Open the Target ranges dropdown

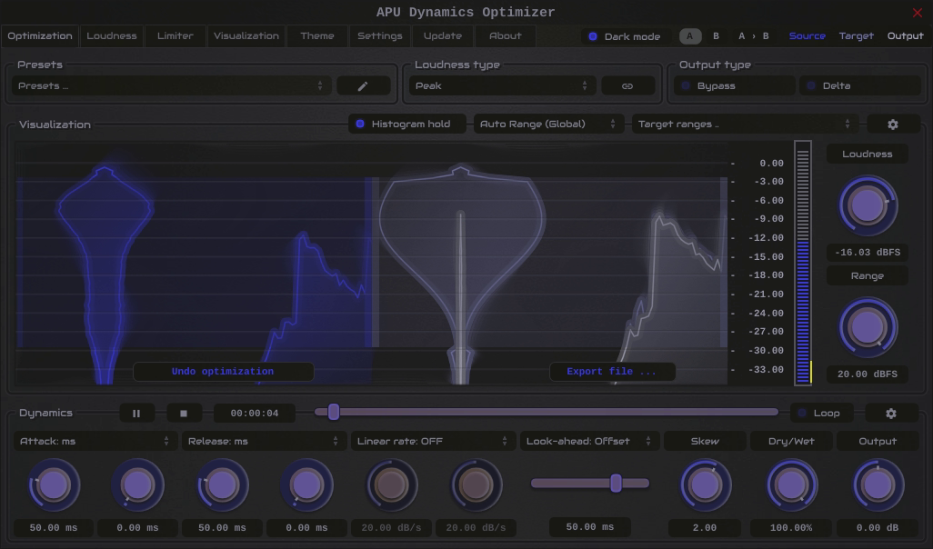point(745,125)
